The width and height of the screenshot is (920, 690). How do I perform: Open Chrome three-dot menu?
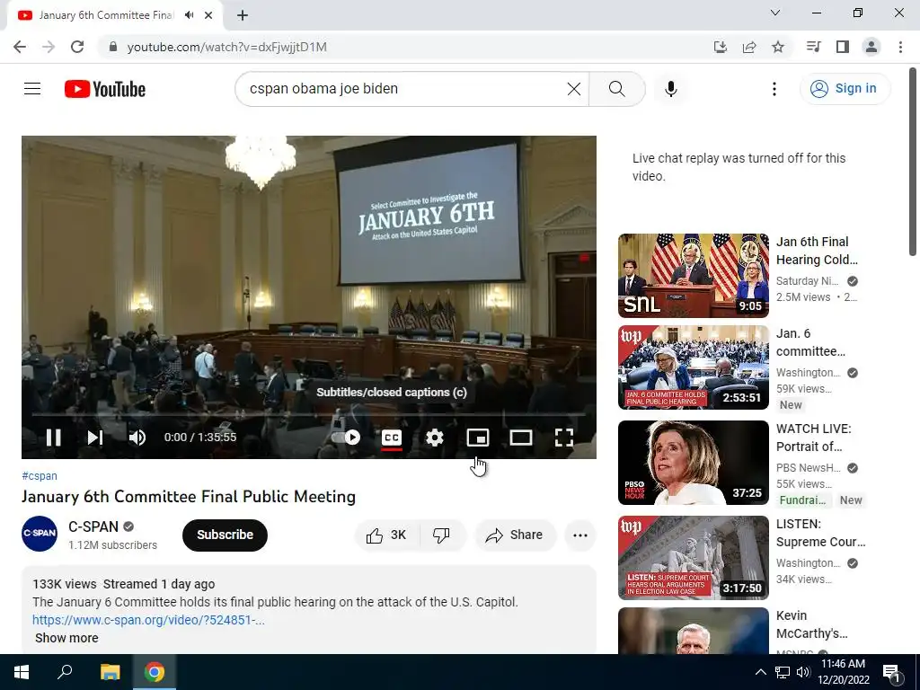point(900,47)
